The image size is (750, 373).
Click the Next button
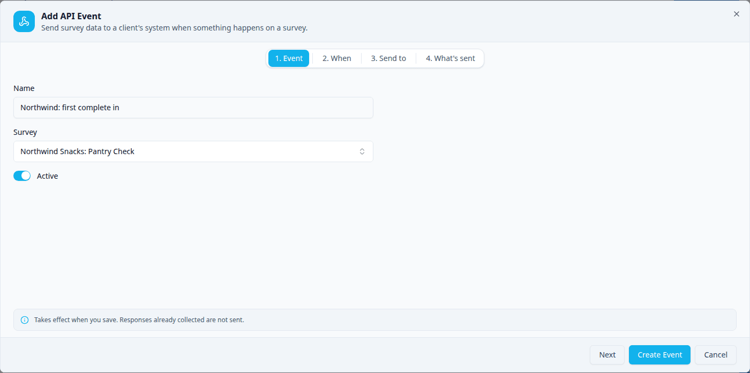point(607,355)
